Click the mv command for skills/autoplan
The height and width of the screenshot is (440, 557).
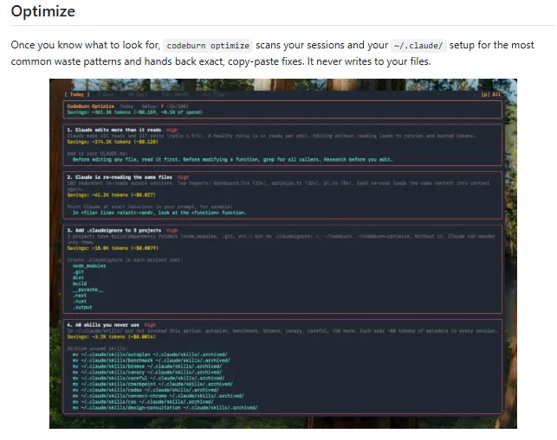tap(150, 354)
